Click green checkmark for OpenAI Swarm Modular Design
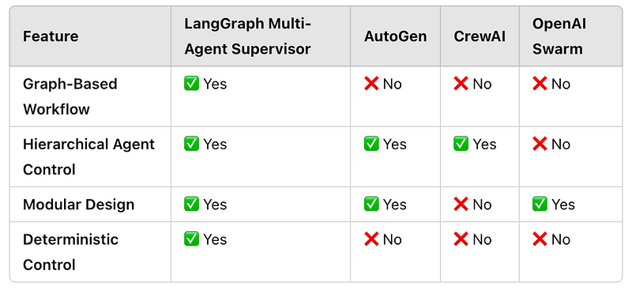Viewport: 632px width, 289px height. tap(540, 204)
